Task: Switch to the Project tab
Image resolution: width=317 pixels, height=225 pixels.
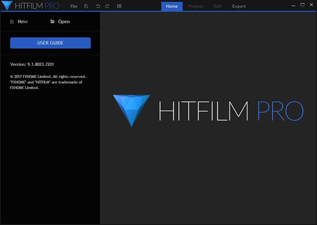Action: coord(195,6)
